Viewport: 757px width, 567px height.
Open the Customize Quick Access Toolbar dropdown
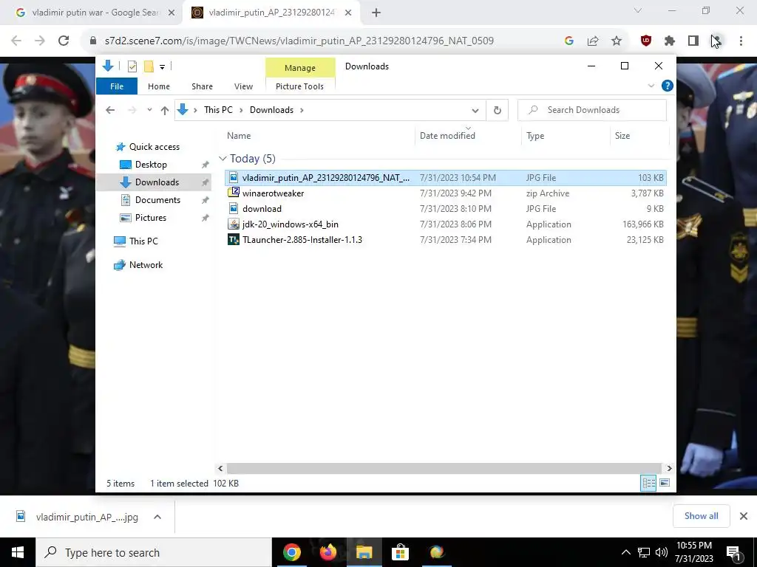click(x=162, y=67)
